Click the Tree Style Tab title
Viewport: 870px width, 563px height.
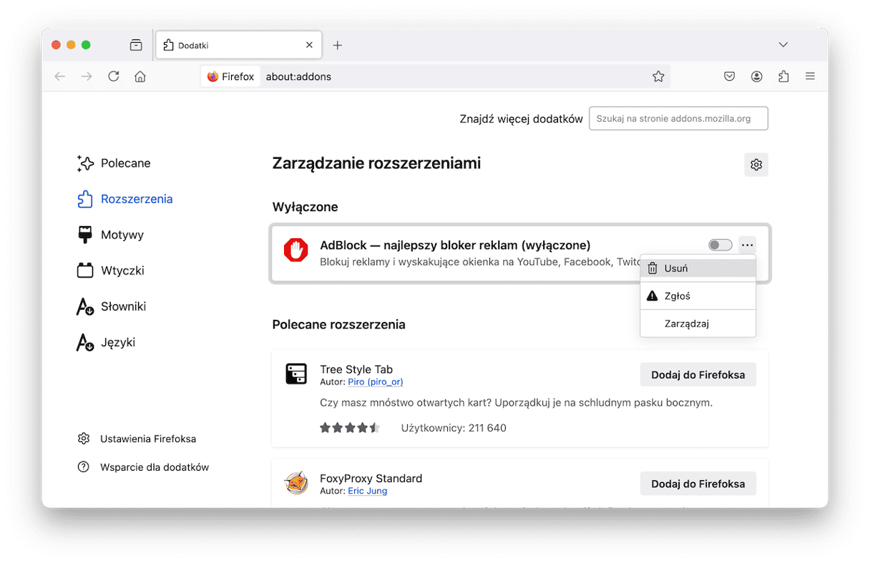tap(356, 369)
